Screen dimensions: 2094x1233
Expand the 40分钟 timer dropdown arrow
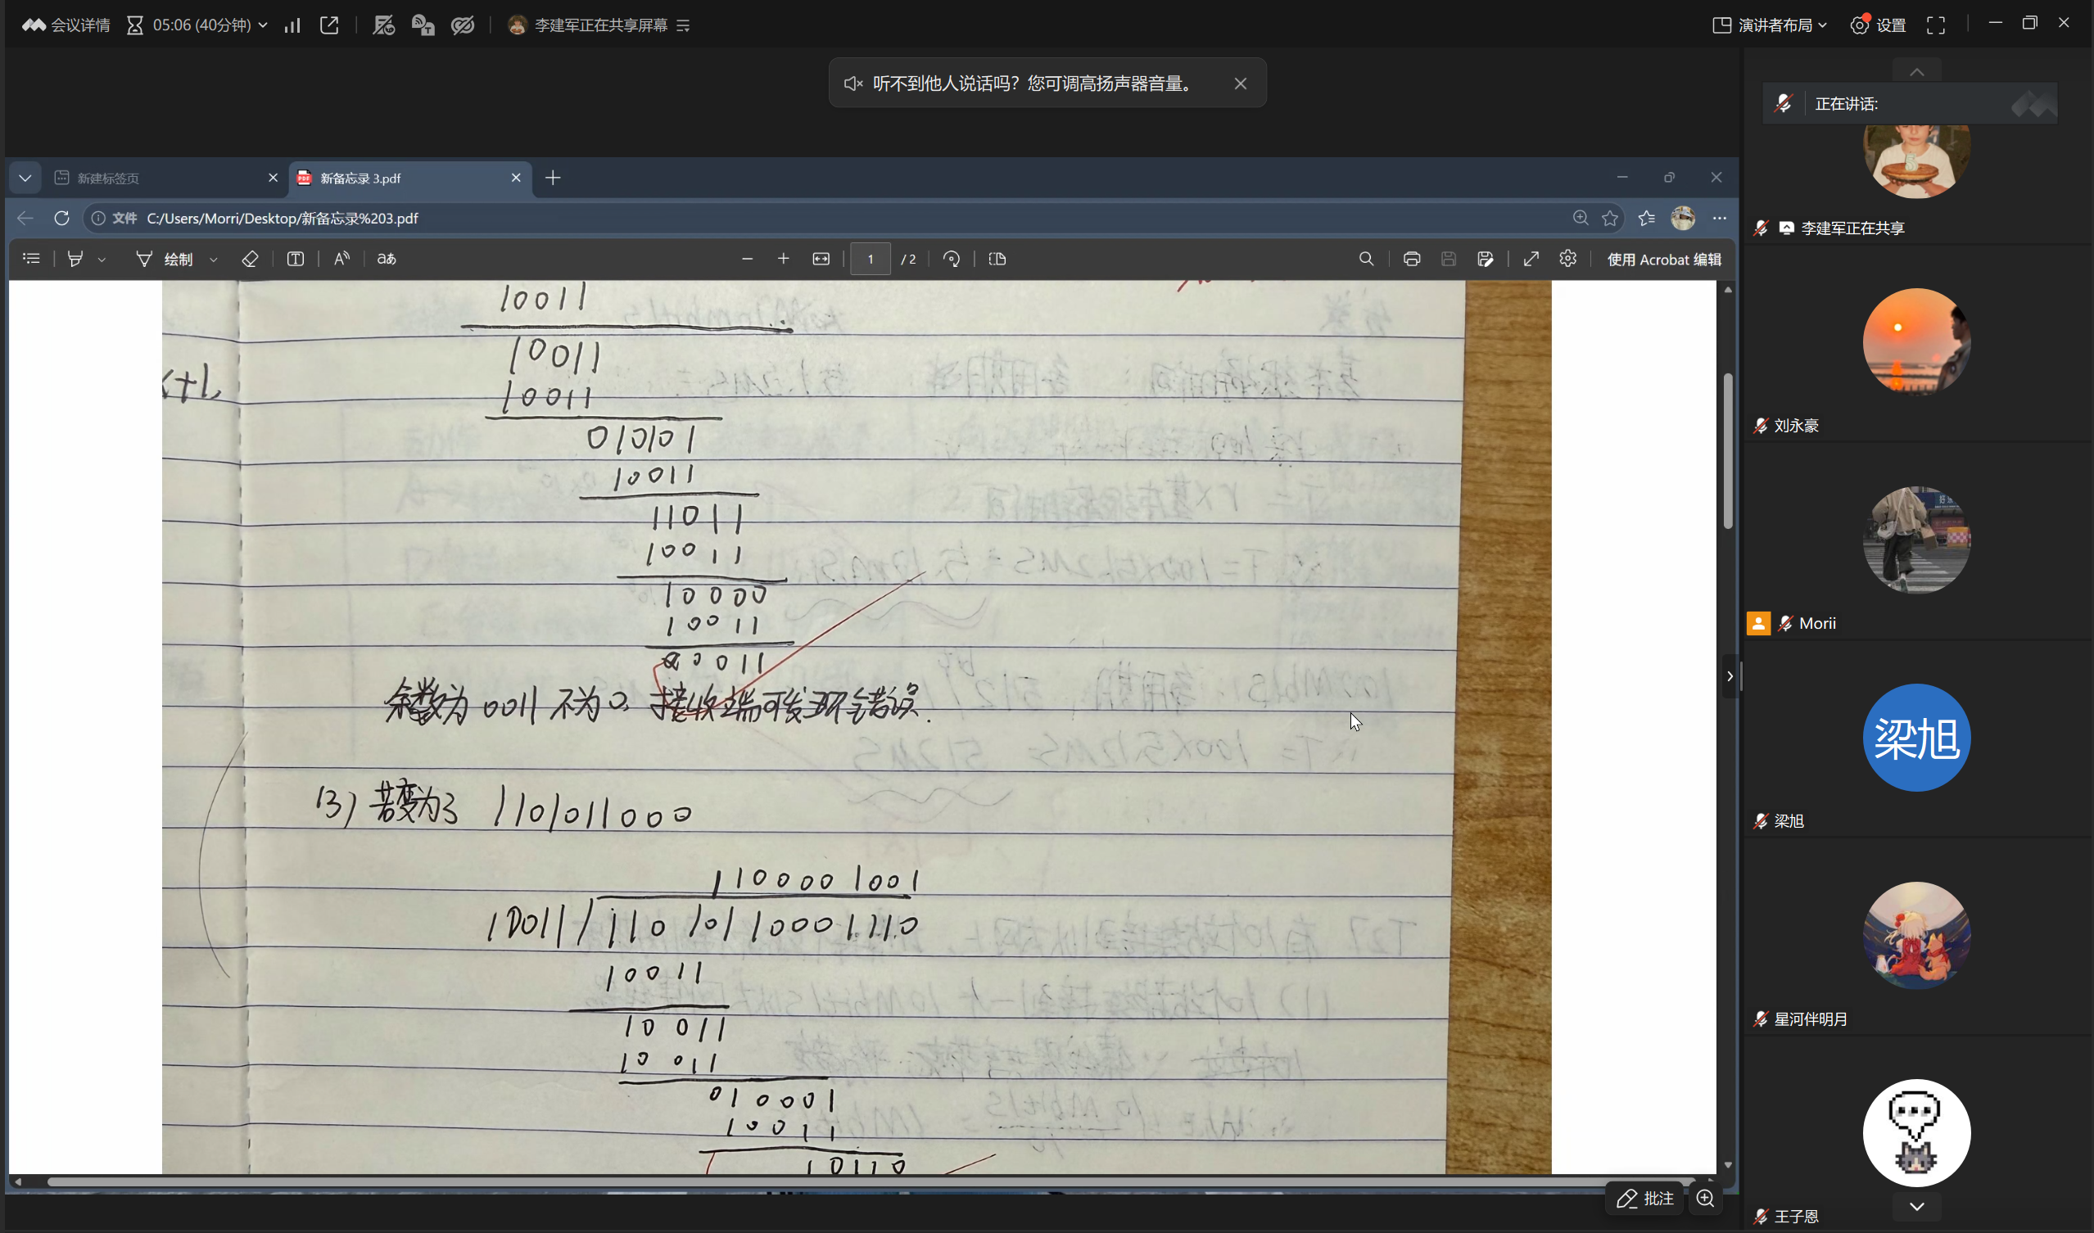coord(263,25)
